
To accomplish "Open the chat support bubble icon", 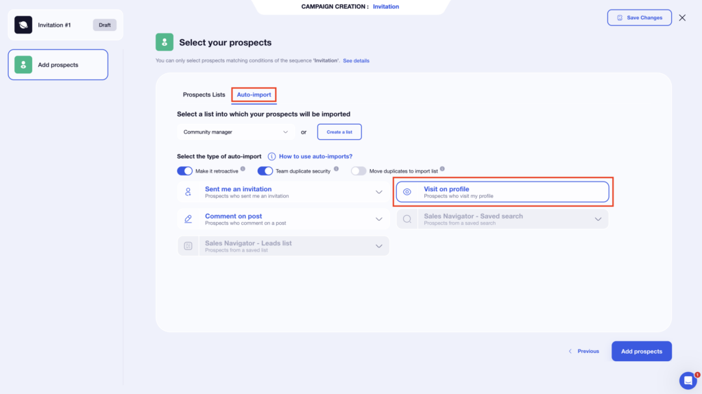I will click(688, 380).
